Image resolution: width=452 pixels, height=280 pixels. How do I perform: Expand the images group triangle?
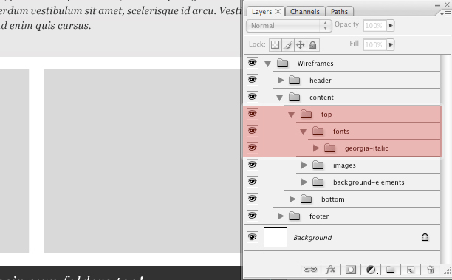(x=304, y=165)
